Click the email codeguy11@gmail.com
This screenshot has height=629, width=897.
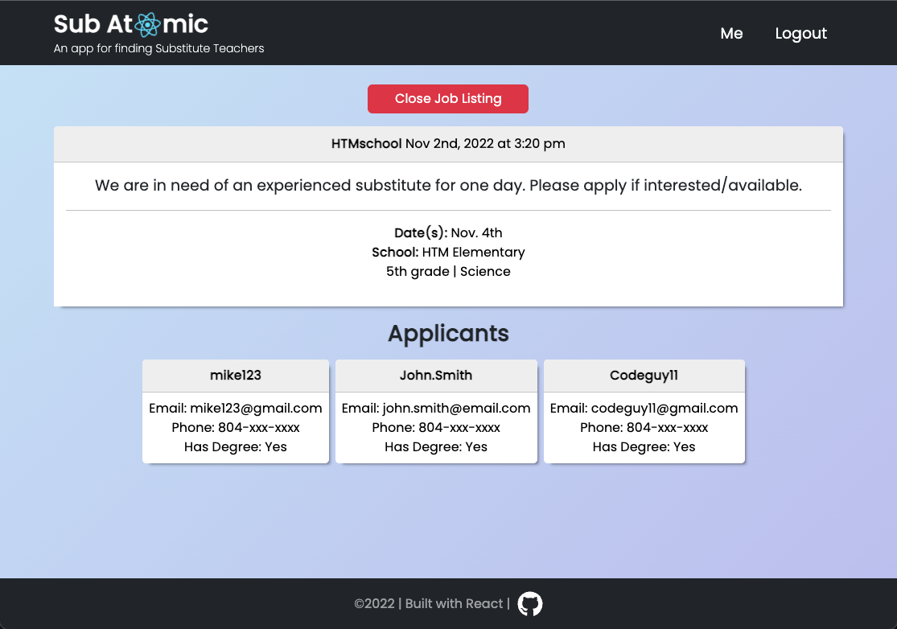pos(644,408)
